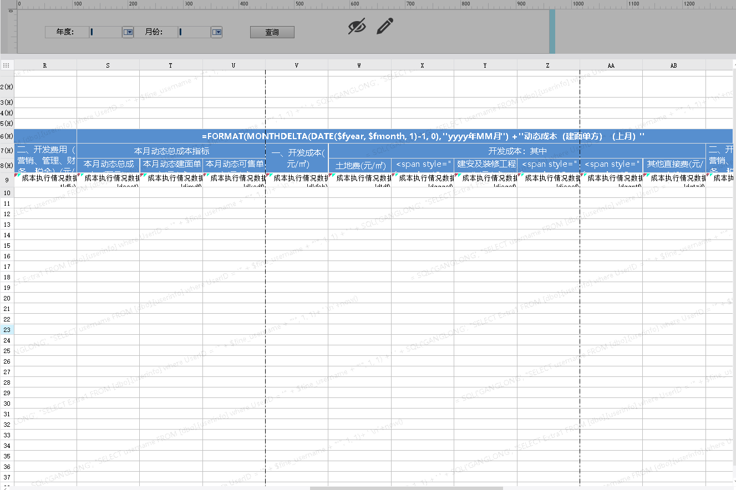Screen dimensions: 736x490
Task: Select the 其他直接费(元/ cell
Action: point(674,165)
